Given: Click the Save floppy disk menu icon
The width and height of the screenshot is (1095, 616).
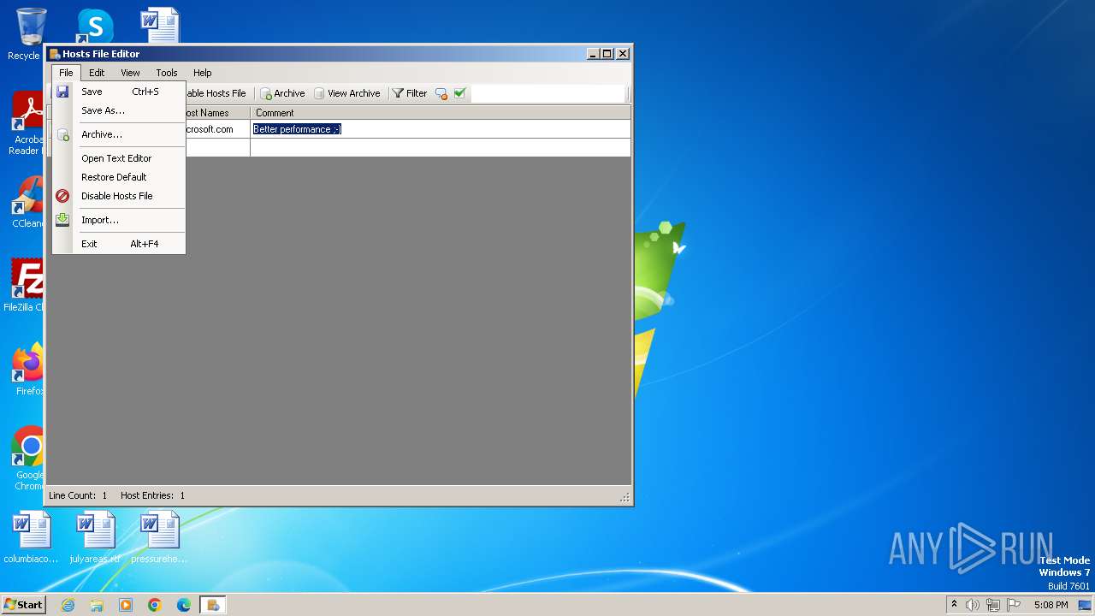Looking at the screenshot, I should click(x=62, y=92).
